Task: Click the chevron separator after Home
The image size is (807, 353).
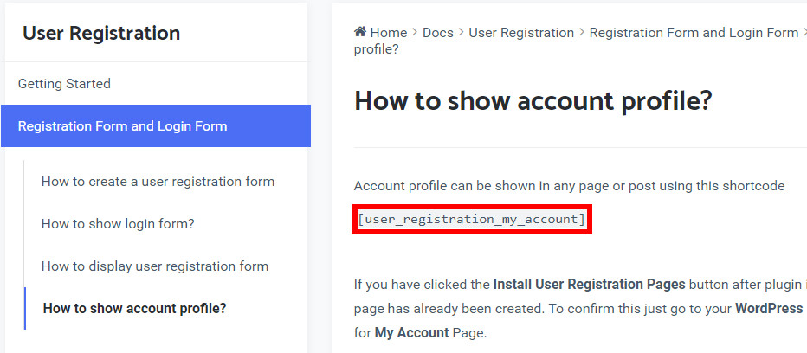Action: tap(415, 33)
